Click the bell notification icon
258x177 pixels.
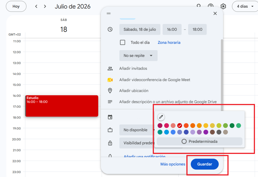tap(110, 156)
